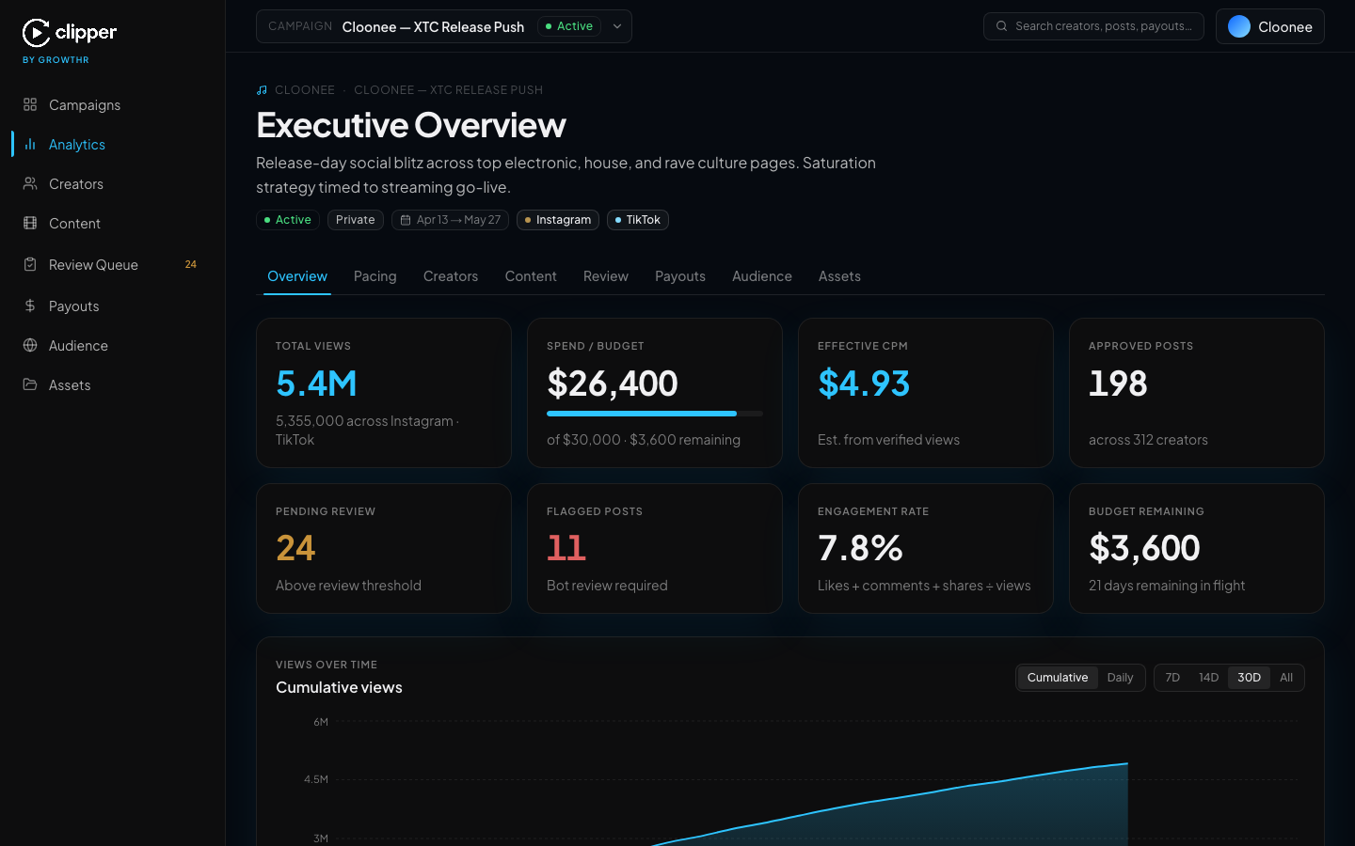
Task: Click the Apr 13 → May 27 date chip
Action: point(450,220)
